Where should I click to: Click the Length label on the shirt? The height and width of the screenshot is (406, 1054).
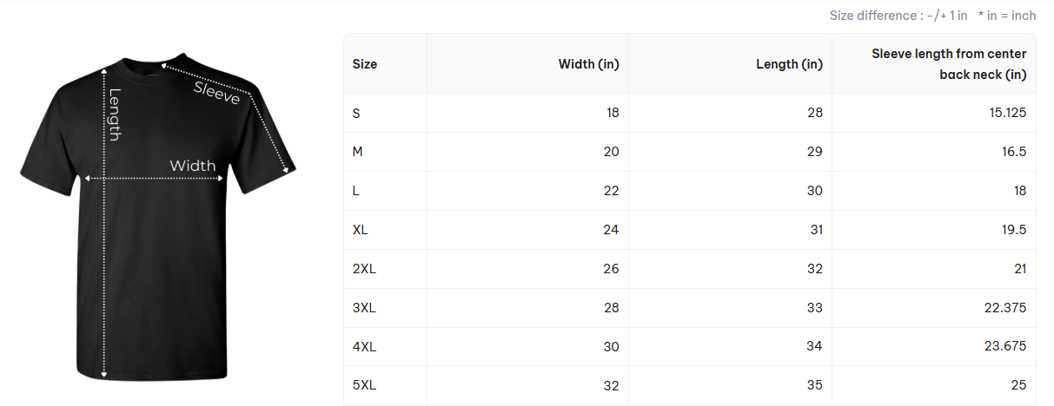click(x=115, y=114)
